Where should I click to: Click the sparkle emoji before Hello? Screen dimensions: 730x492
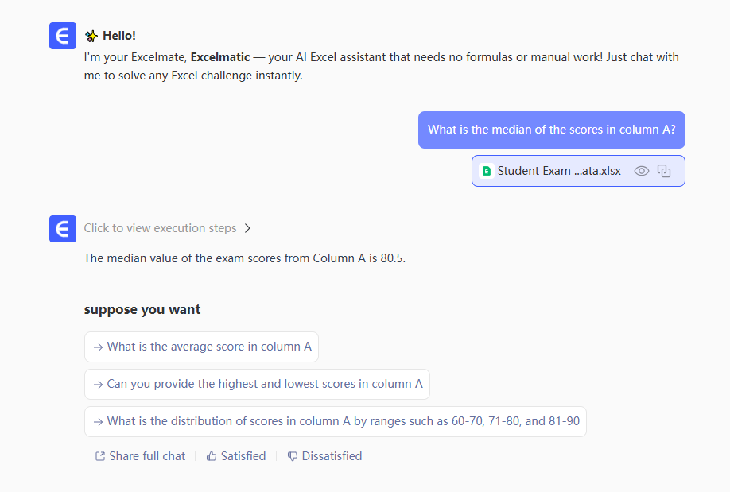pos(91,36)
